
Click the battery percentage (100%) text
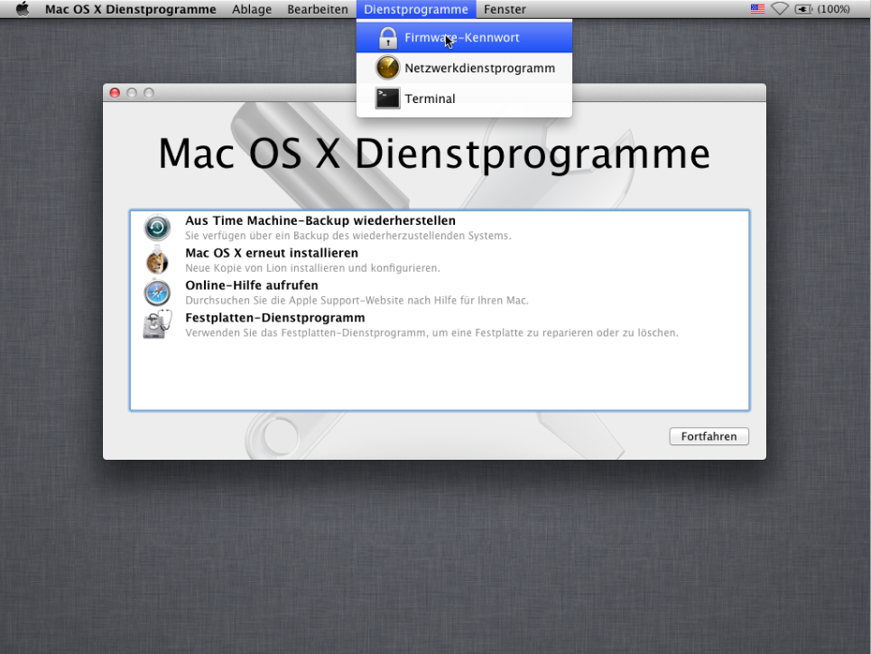(x=833, y=9)
